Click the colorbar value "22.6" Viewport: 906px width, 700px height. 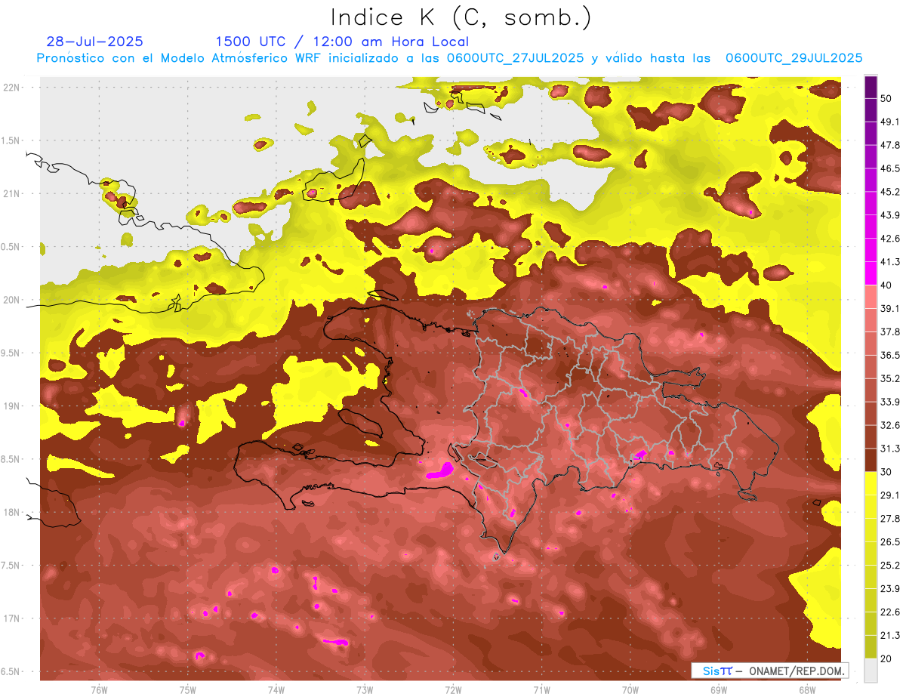pos(890,612)
